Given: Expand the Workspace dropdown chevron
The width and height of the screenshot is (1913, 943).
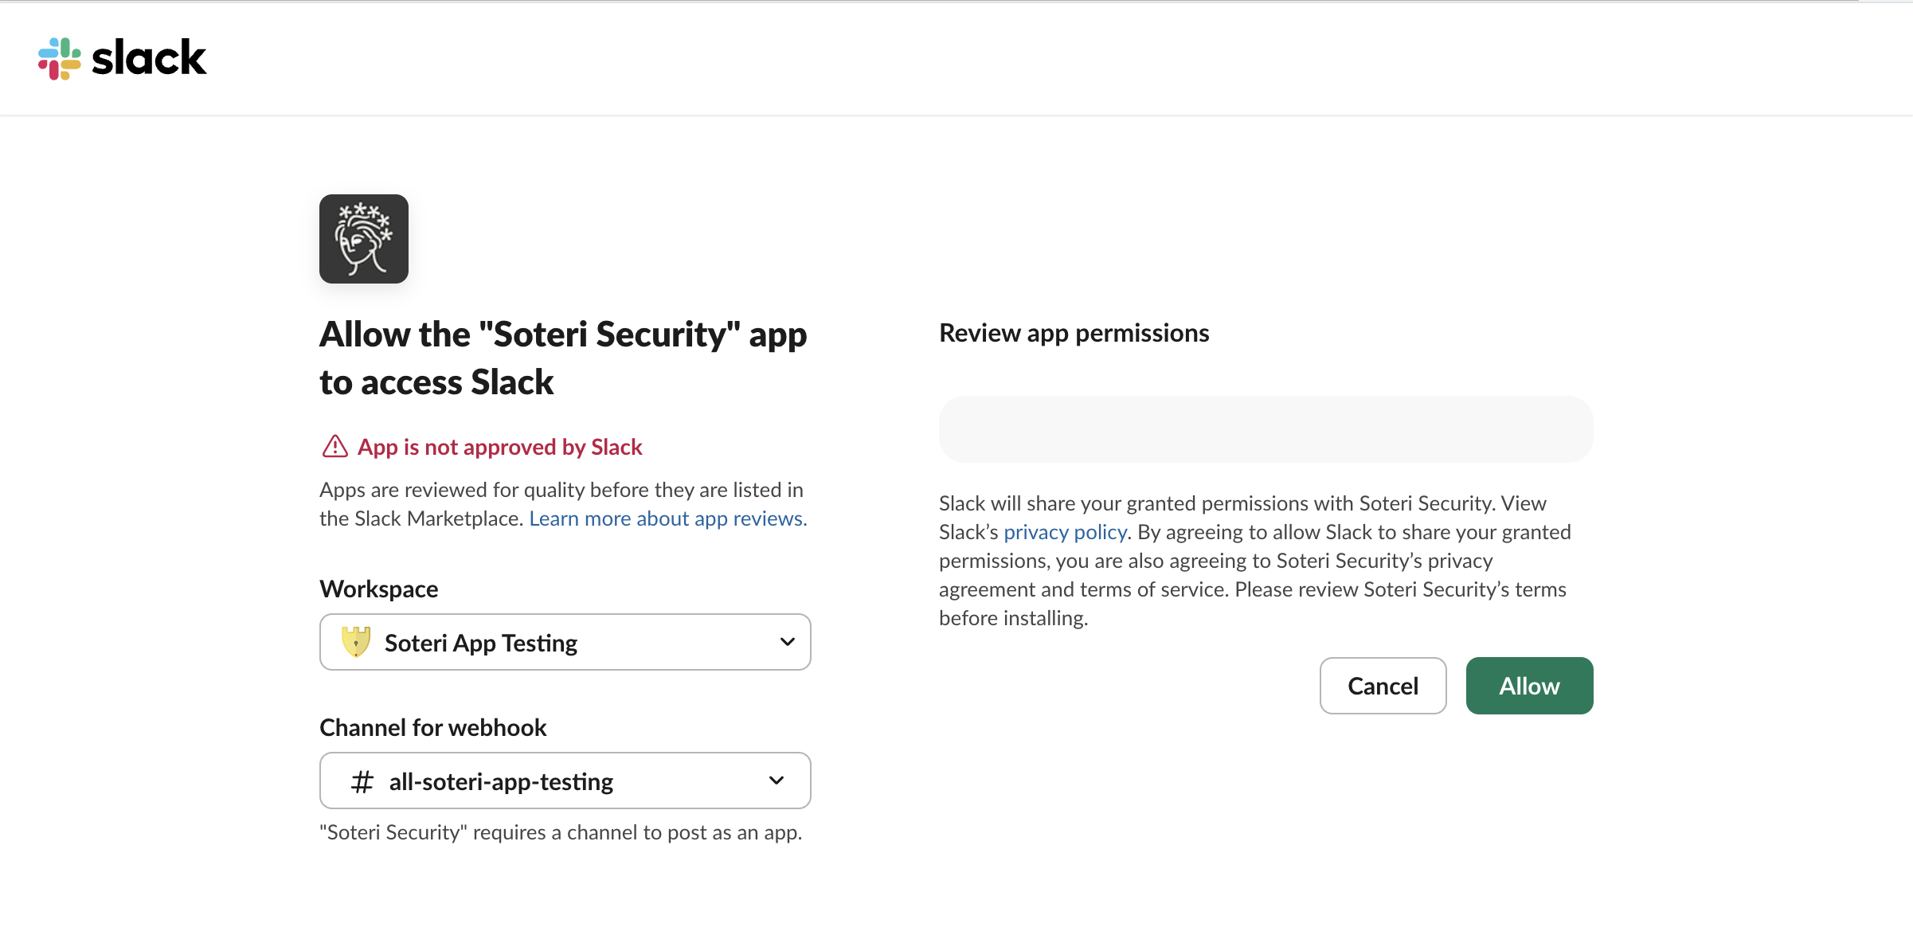Looking at the screenshot, I should (x=787, y=642).
